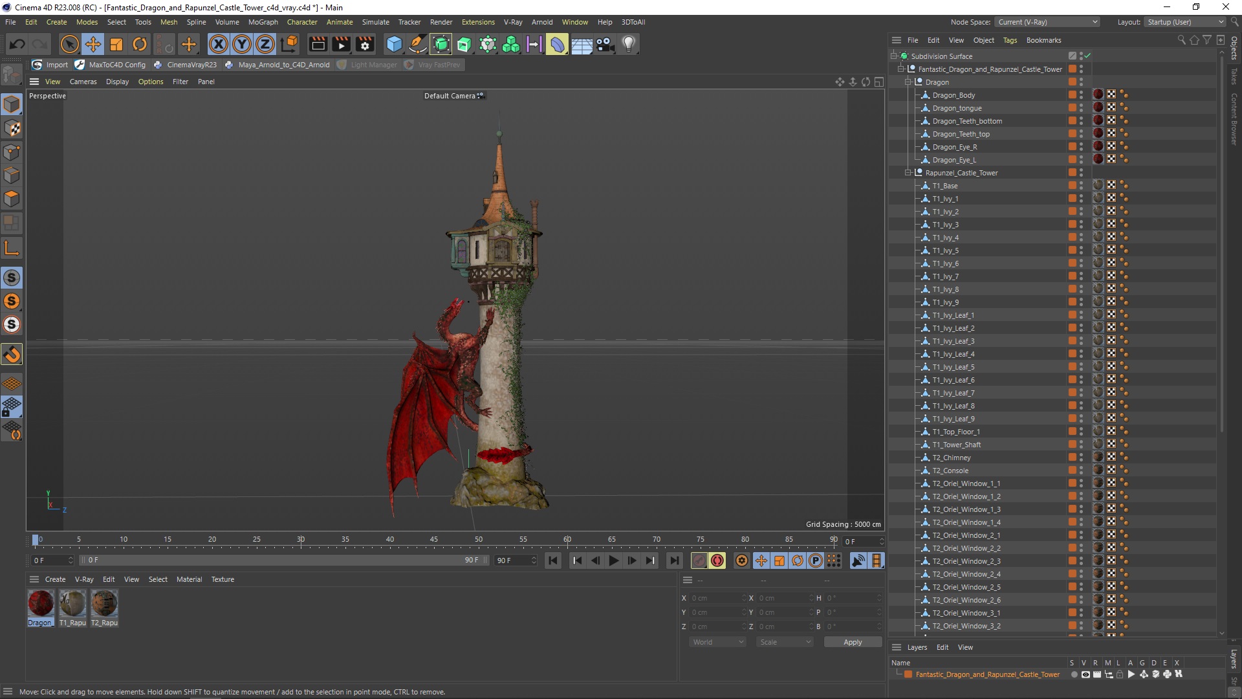Toggle Z-axis lock icon
Screen dimensions: 1242x699
click(265, 44)
